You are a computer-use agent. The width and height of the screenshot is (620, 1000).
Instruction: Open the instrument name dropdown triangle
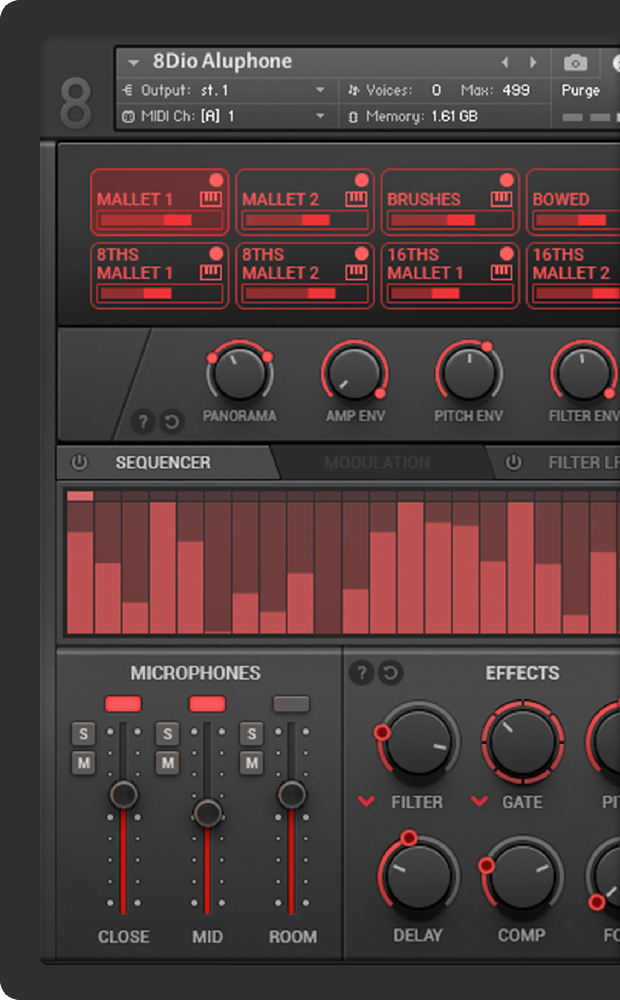(x=134, y=63)
